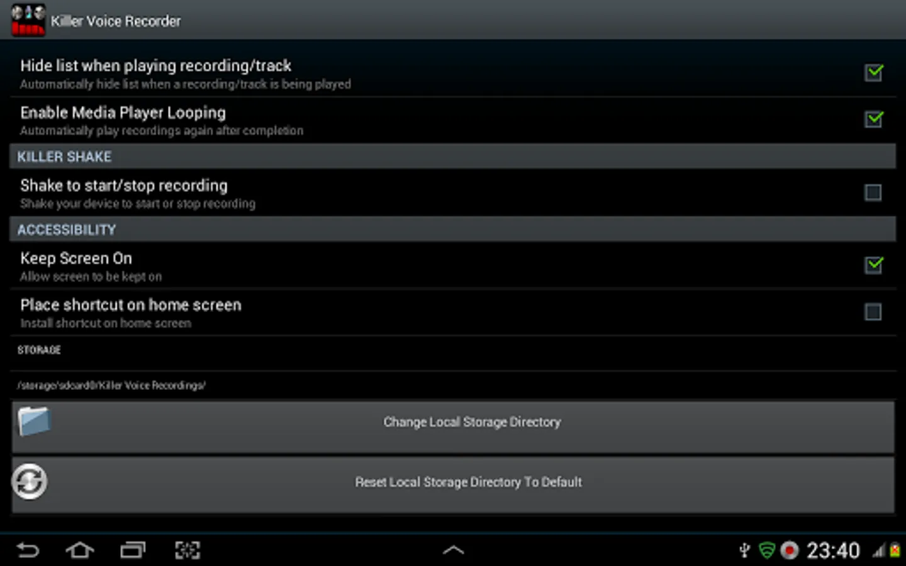The width and height of the screenshot is (906, 566).
Task: Check Place shortcut on home screen
Action: [873, 312]
